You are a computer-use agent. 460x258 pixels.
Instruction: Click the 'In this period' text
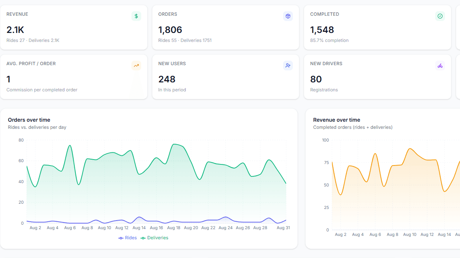[x=172, y=90]
